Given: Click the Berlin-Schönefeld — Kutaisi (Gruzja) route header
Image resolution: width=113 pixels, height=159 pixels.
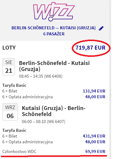Looking at the screenshot, I should click(54, 28).
